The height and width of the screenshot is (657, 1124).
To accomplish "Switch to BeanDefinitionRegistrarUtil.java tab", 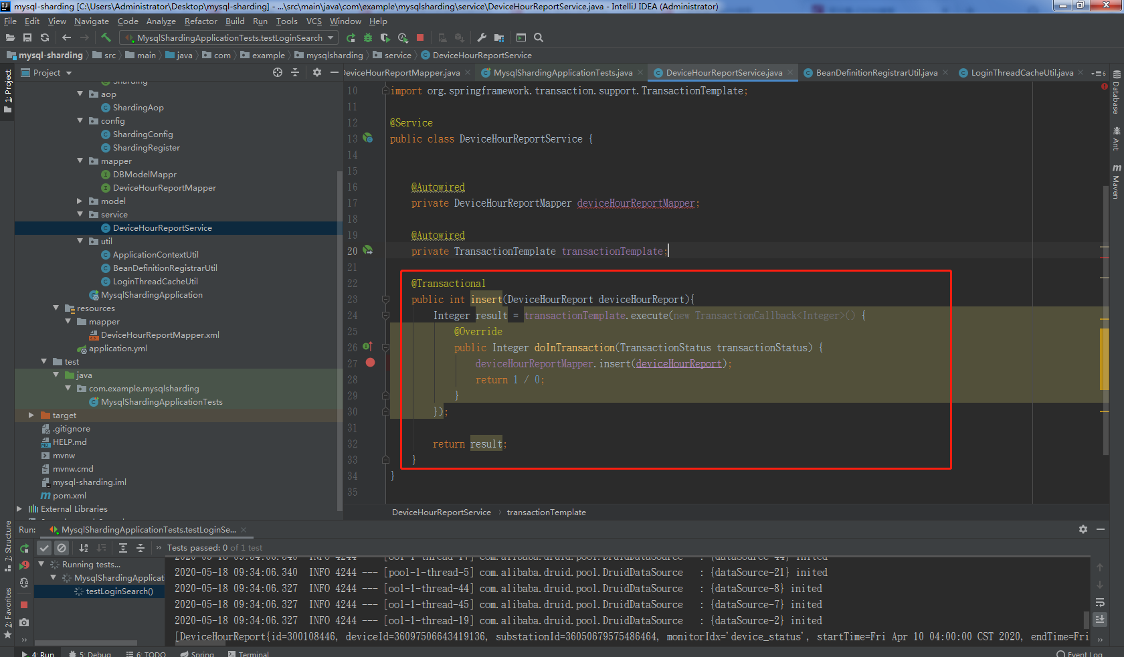I will pyautogui.click(x=876, y=72).
